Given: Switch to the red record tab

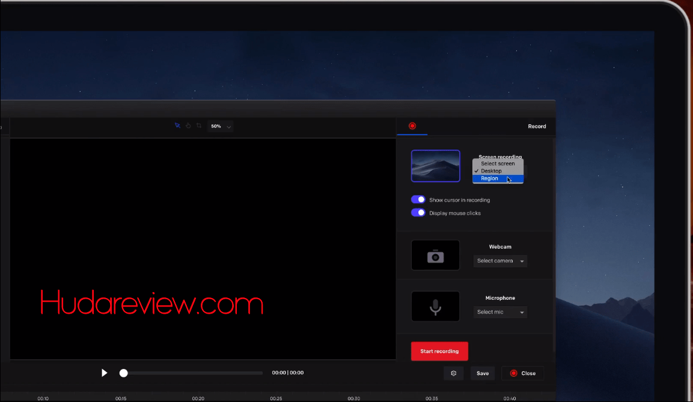Looking at the screenshot, I should 412,126.
